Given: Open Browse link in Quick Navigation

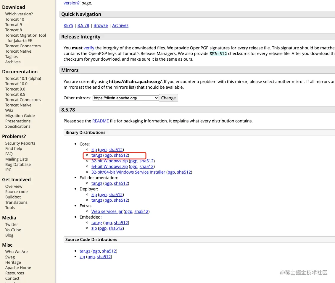Looking at the screenshot, I should tap(101, 25).
